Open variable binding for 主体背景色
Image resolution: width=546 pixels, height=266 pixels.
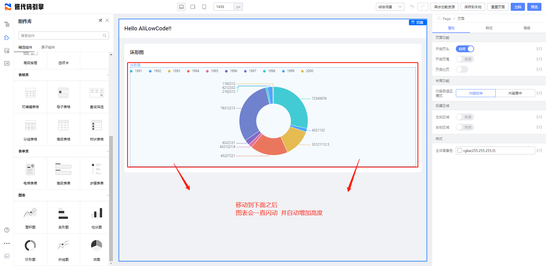[539, 150]
